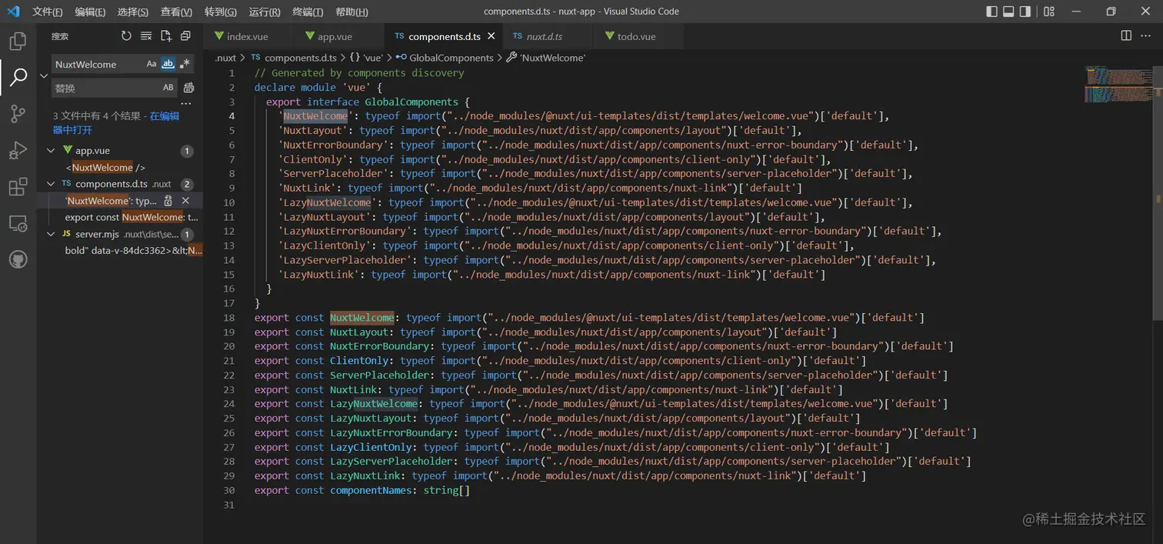This screenshot has height=544, width=1163.
Task: Focus the 替换 replace input field
Action: [x=106, y=88]
